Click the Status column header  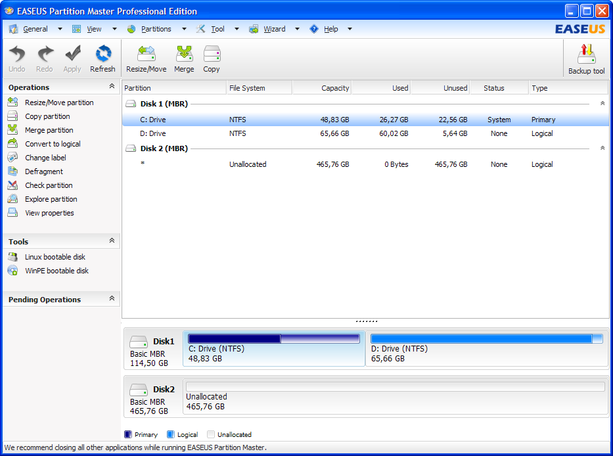[499, 88]
